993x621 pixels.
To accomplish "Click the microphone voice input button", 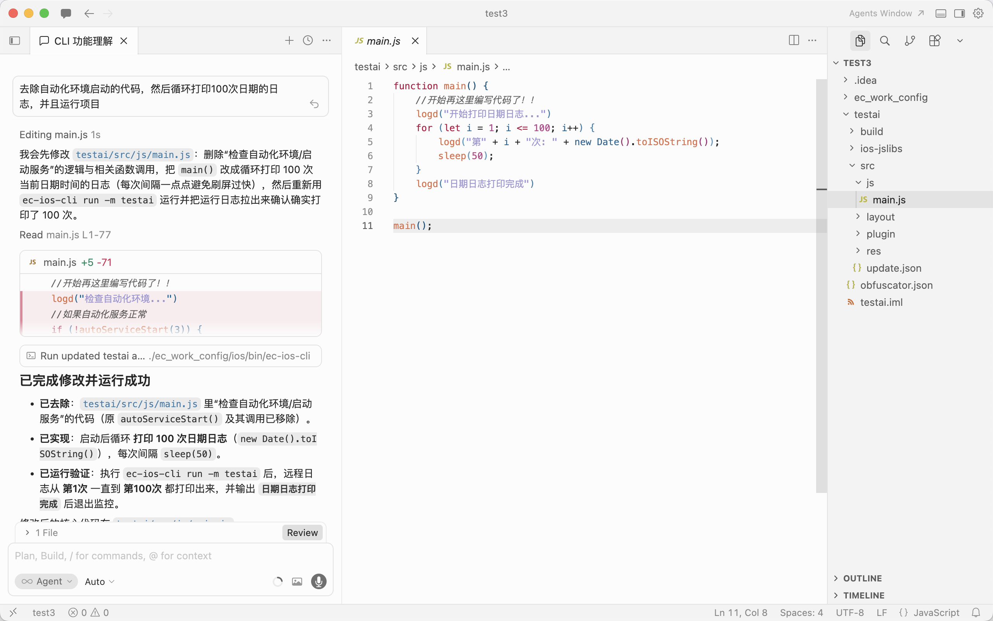I will [318, 581].
